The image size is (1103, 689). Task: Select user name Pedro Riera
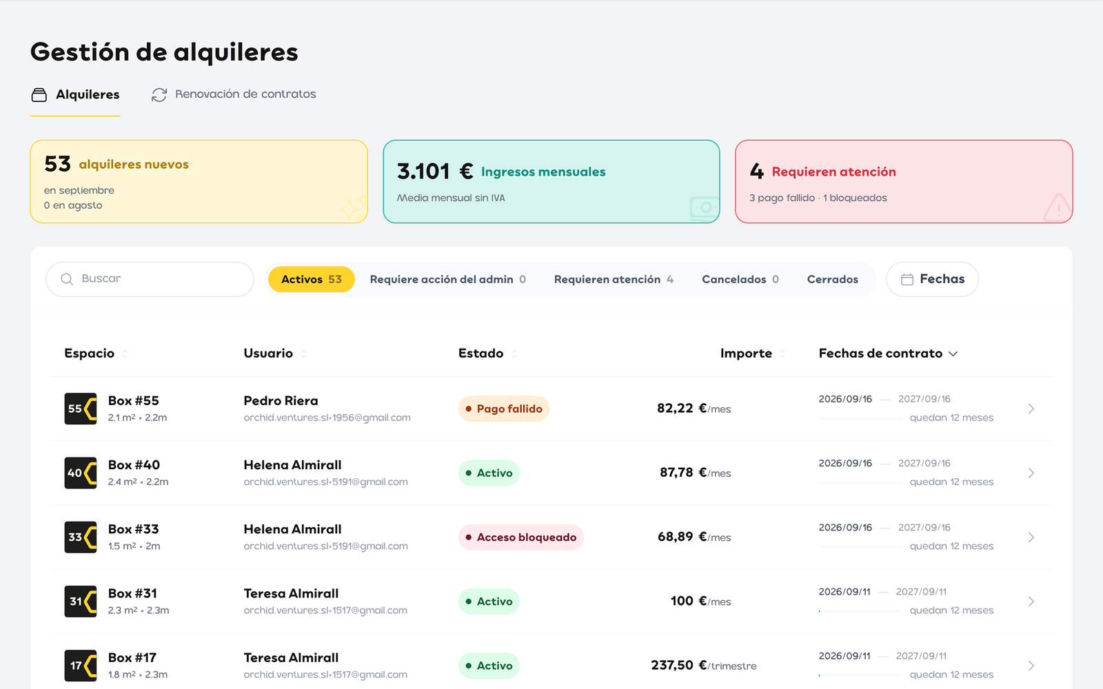[281, 401]
